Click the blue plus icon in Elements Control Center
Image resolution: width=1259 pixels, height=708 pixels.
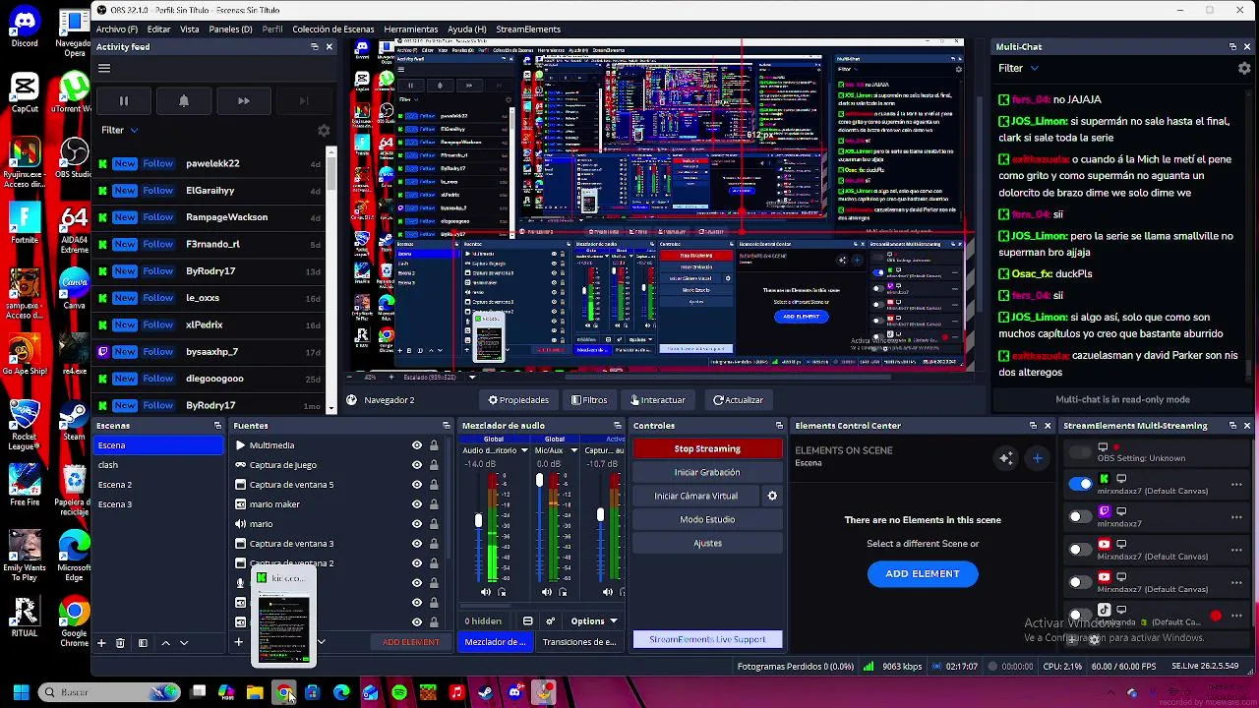(1037, 458)
